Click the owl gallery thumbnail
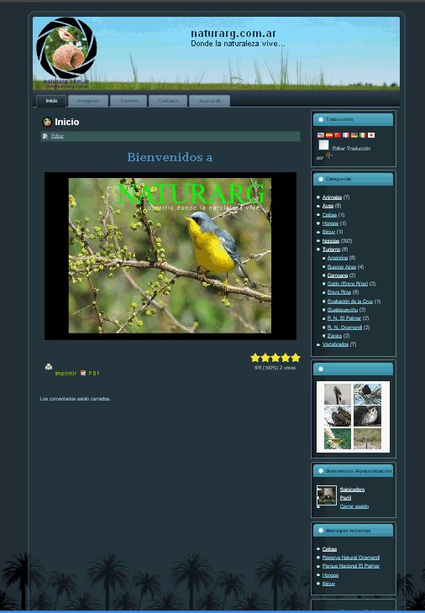The image size is (425, 613). (367, 416)
